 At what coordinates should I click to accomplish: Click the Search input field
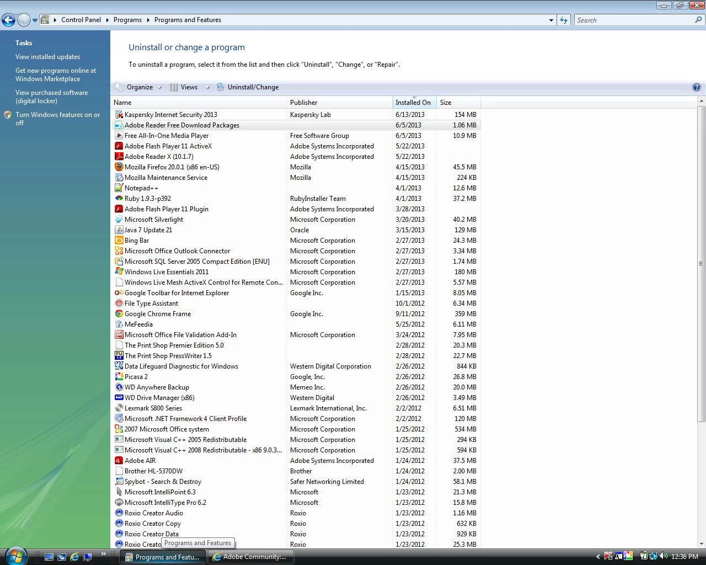[634, 20]
